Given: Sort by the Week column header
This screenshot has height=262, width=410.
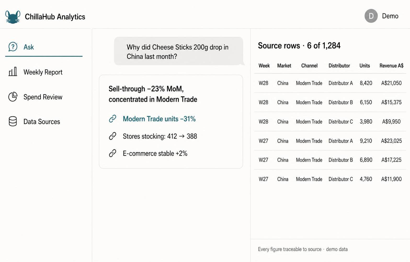Looking at the screenshot, I should point(264,66).
